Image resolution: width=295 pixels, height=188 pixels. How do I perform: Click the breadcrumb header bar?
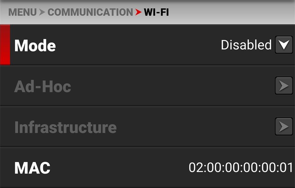point(147,12)
